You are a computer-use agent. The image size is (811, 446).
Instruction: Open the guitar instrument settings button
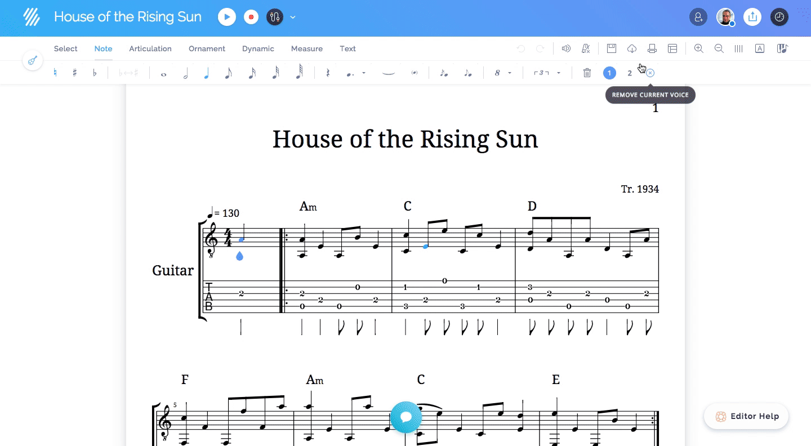point(33,61)
